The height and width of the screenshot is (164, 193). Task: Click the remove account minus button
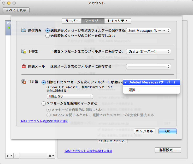pos(16,156)
